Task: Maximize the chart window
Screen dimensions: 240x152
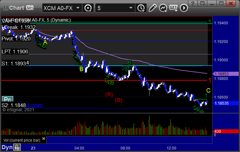Action: tap(221, 3)
